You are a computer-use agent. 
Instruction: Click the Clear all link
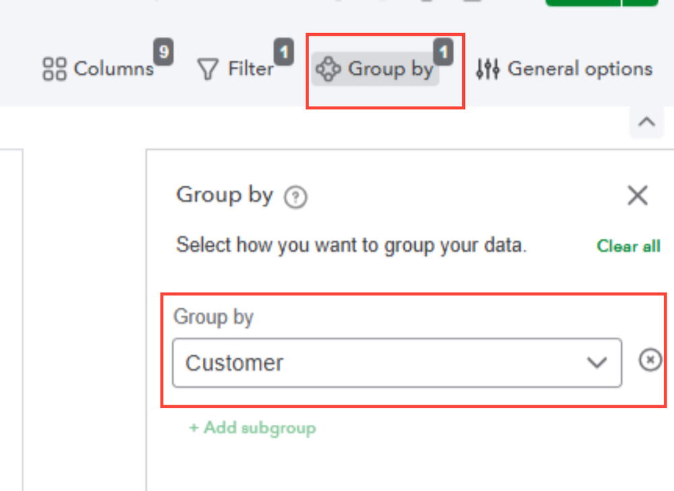click(x=628, y=246)
